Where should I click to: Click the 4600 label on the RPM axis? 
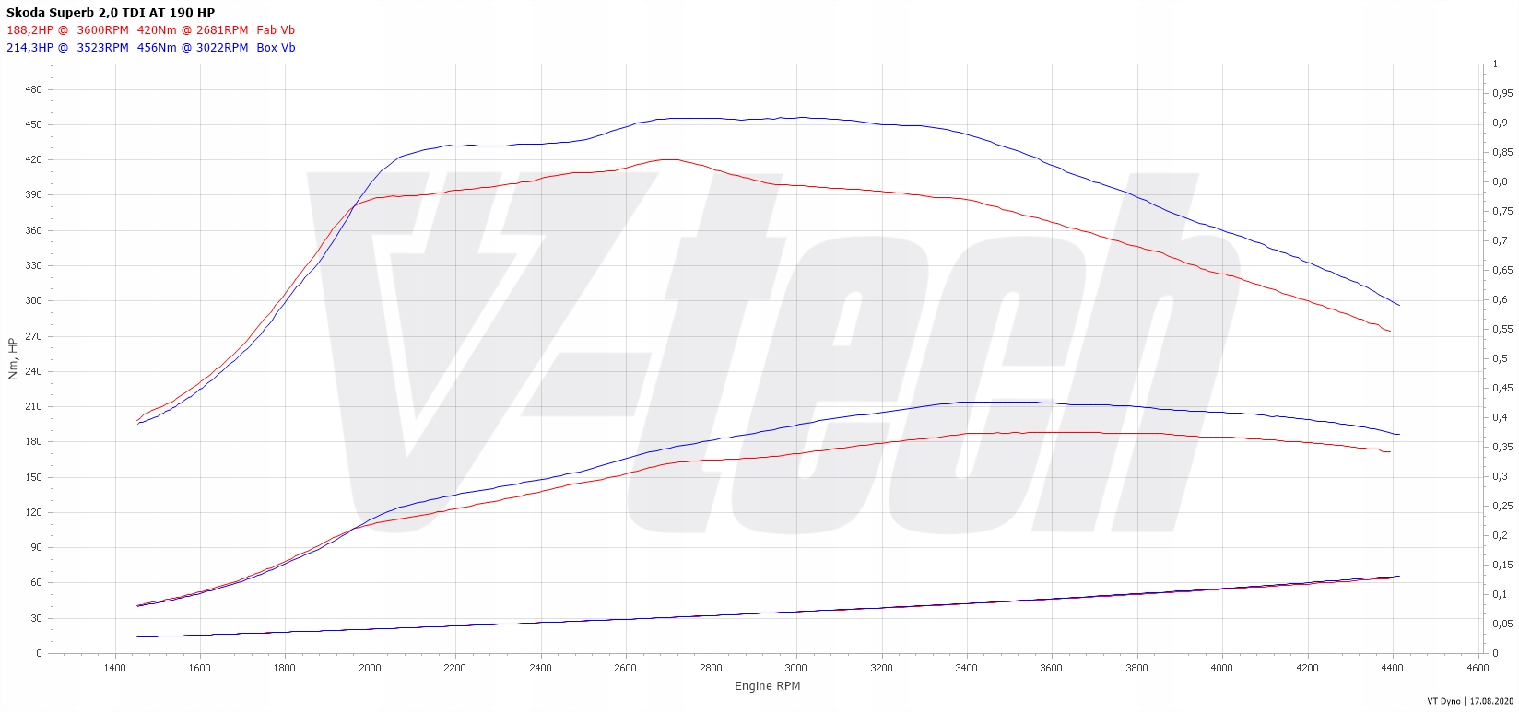tap(1478, 668)
